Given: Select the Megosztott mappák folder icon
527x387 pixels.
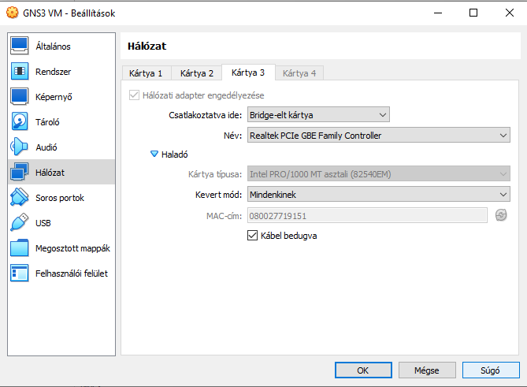Looking at the screenshot, I should [x=20, y=248].
